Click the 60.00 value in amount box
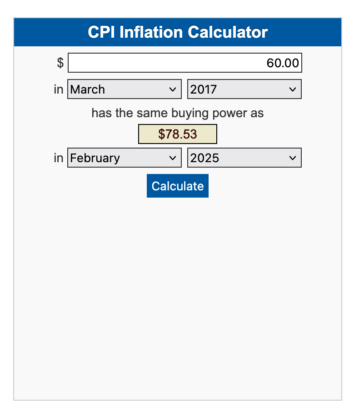Screen dimensions: 359x417 pyautogui.click(x=283, y=63)
